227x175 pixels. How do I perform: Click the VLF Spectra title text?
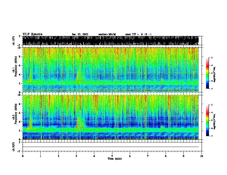tap(32, 34)
